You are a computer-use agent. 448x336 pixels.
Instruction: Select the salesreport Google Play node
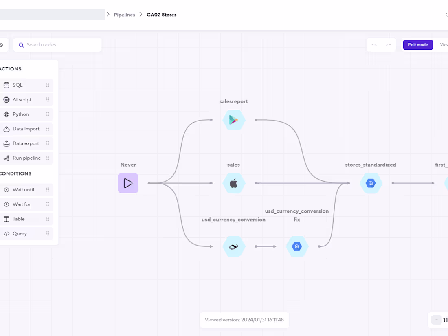tap(233, 119)
